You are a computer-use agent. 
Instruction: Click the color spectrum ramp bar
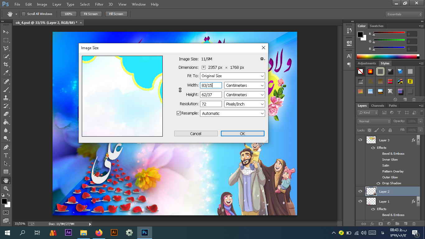388,56
